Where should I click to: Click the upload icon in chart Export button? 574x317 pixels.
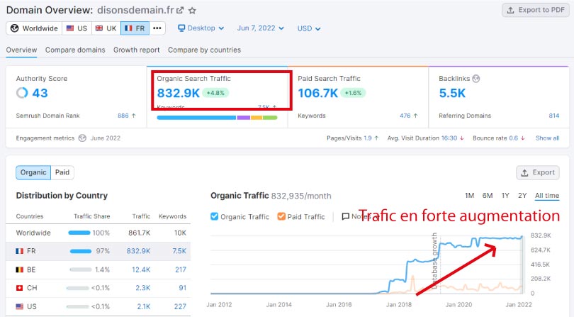524,172
